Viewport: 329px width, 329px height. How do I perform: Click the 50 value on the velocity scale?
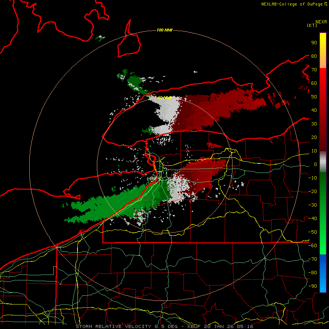pos(314,97)
